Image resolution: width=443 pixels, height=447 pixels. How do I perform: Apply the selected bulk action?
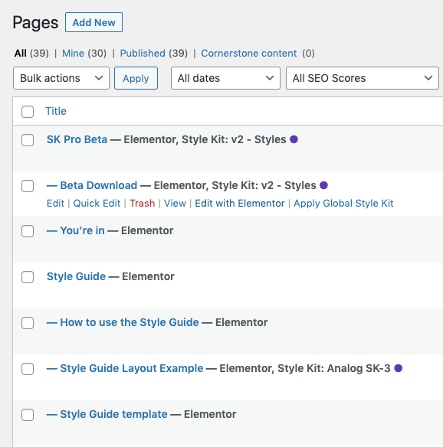point(136,78)
